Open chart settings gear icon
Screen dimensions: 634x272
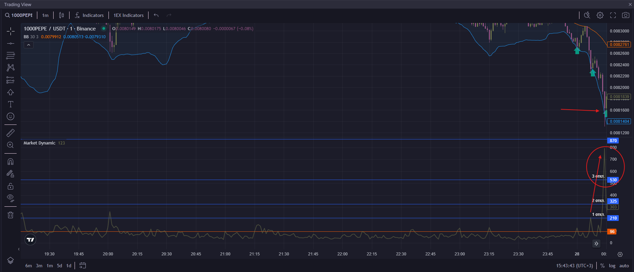pos(600,15)
